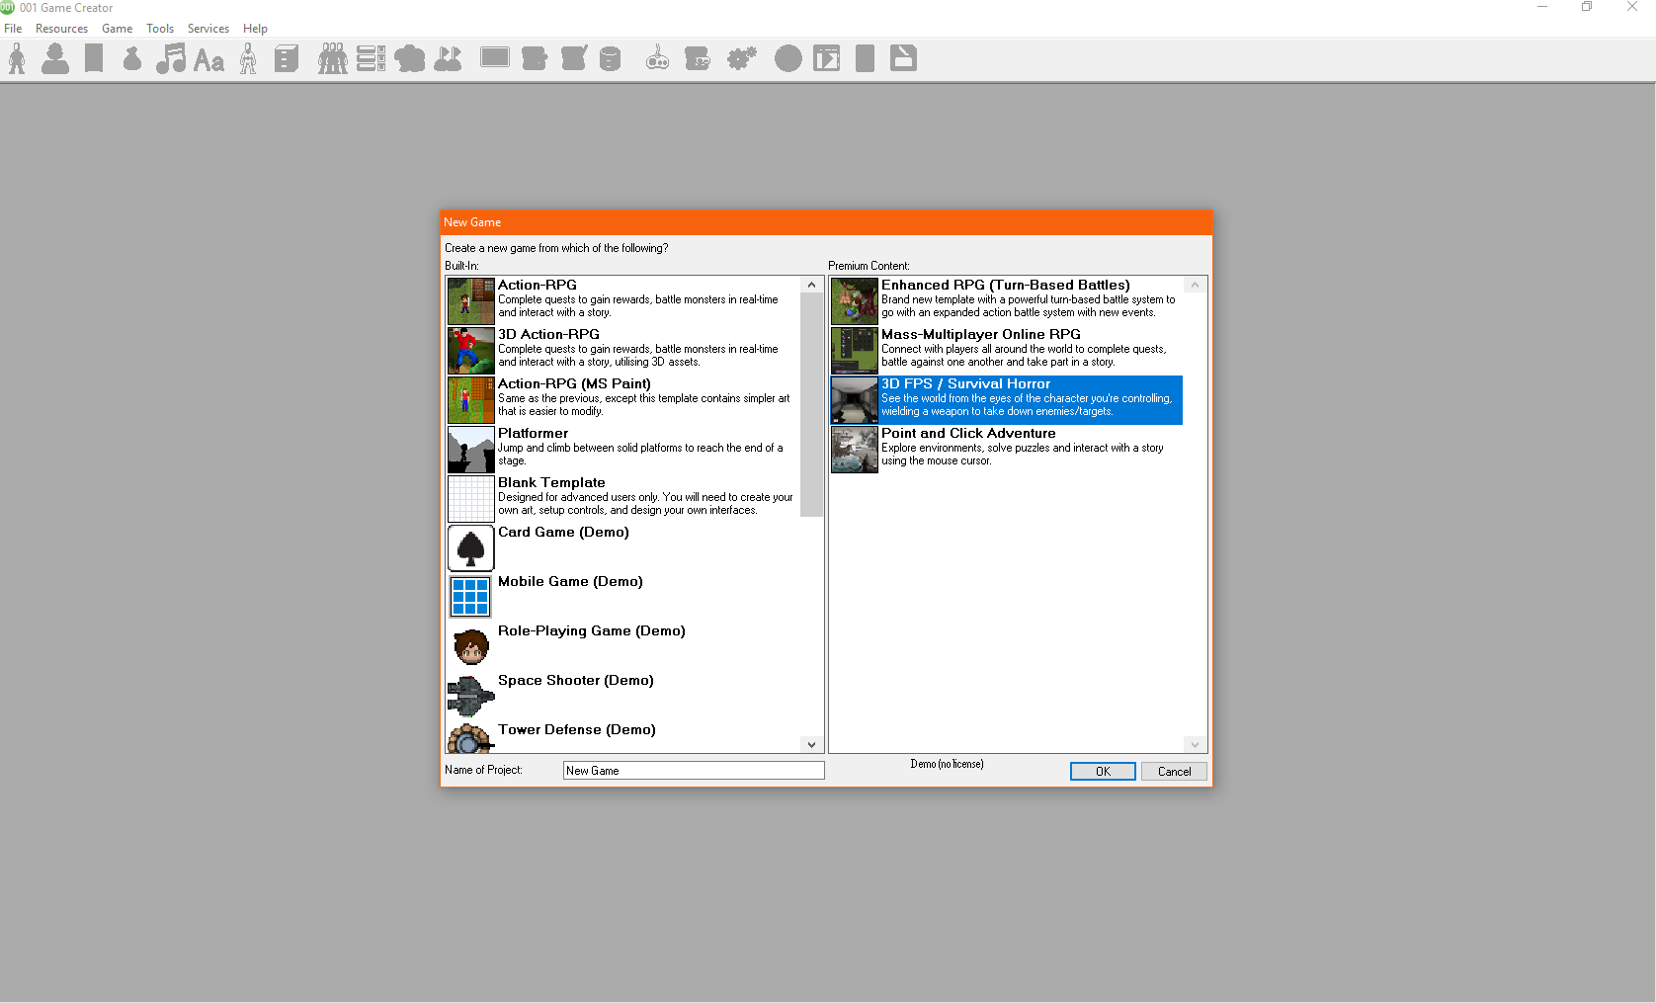Click the outlined body figure icon
This screenshot has height=1003, width=1656.
point(248,59)
